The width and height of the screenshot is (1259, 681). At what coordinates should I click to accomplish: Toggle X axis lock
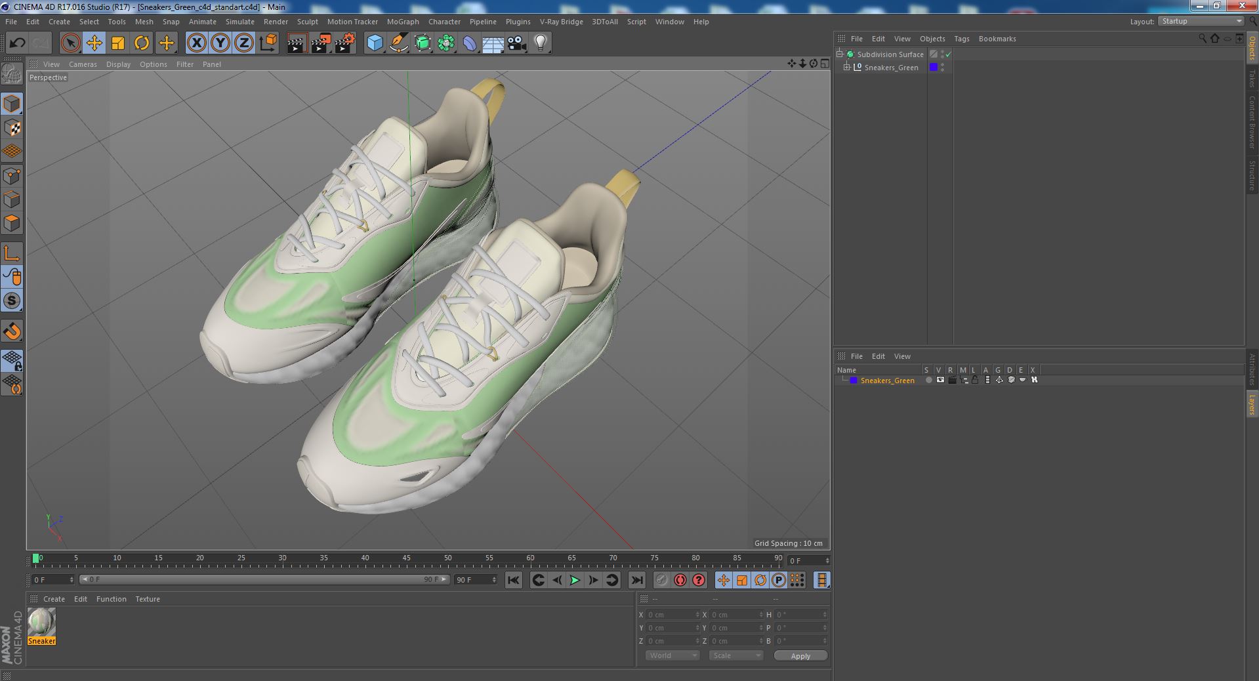pos(196,43)
